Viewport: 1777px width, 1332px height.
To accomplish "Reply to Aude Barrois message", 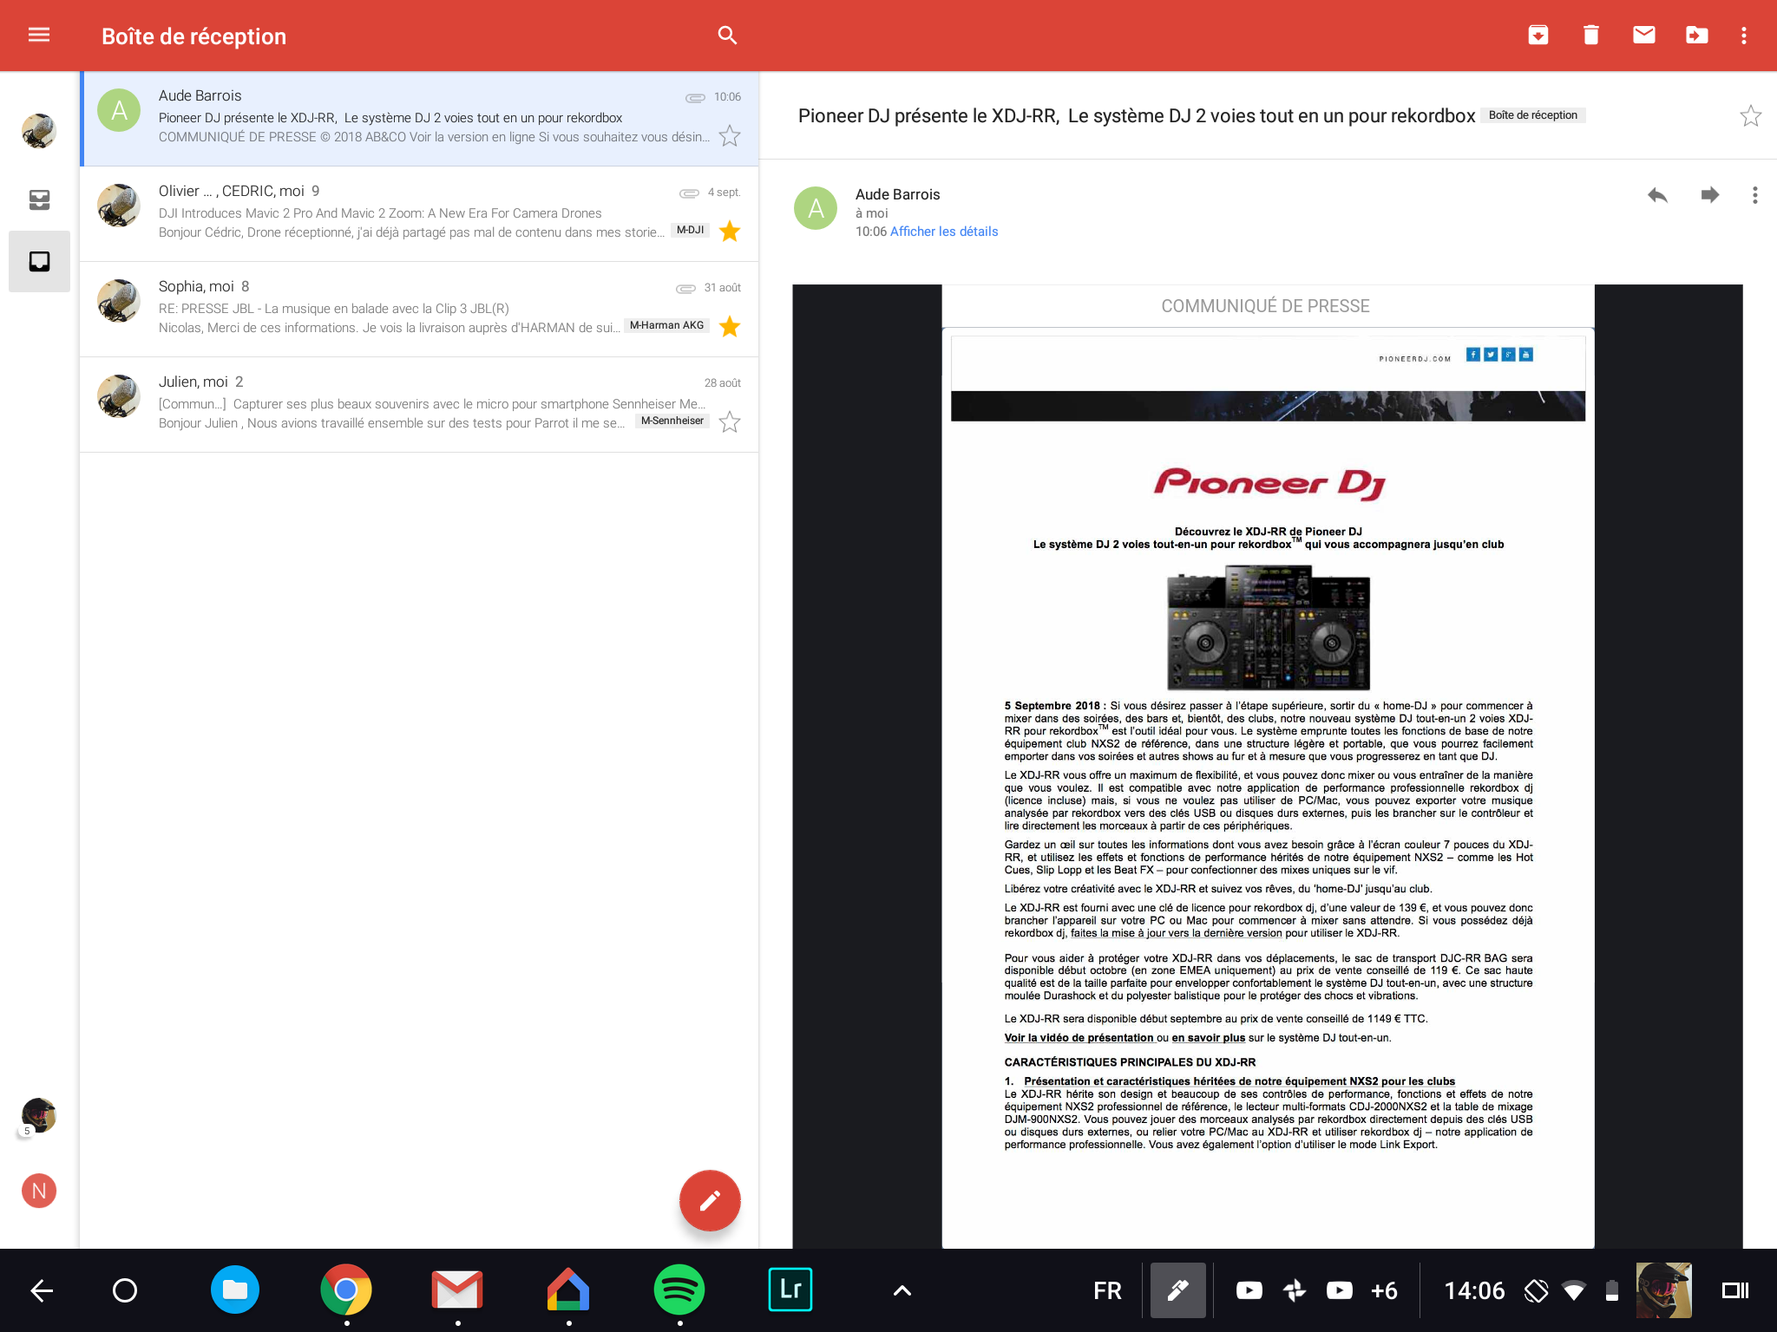I will click(x=1657, y=195).
